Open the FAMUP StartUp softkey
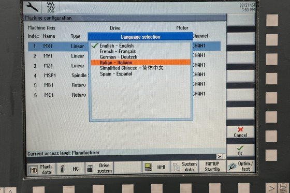 pyautogui.click(x=212, y=167)
